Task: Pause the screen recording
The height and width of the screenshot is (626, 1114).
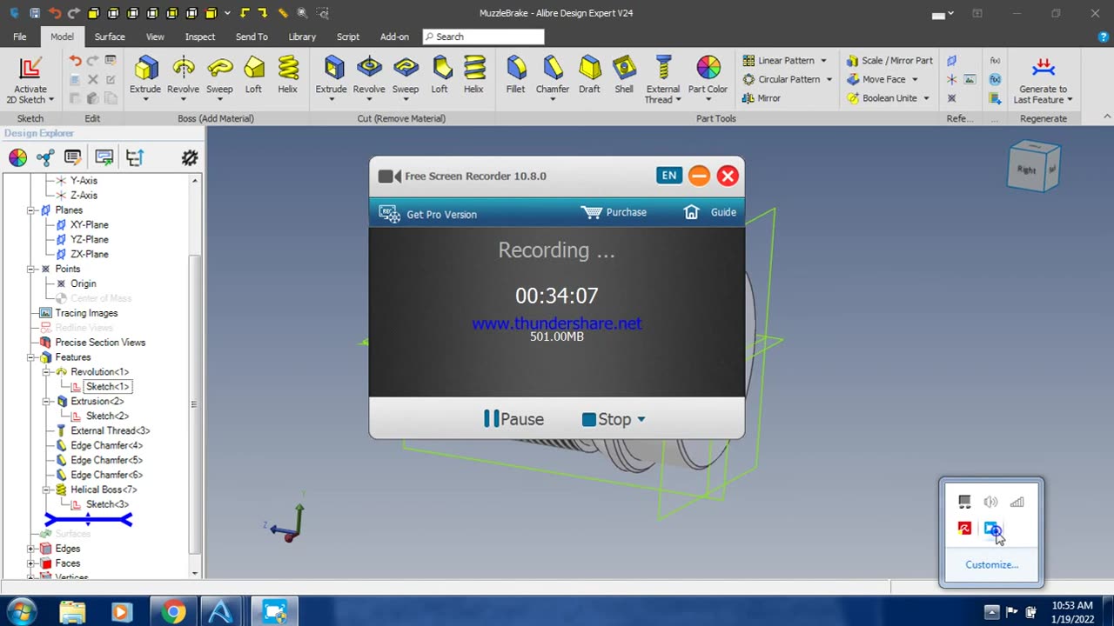Action: 513,419
